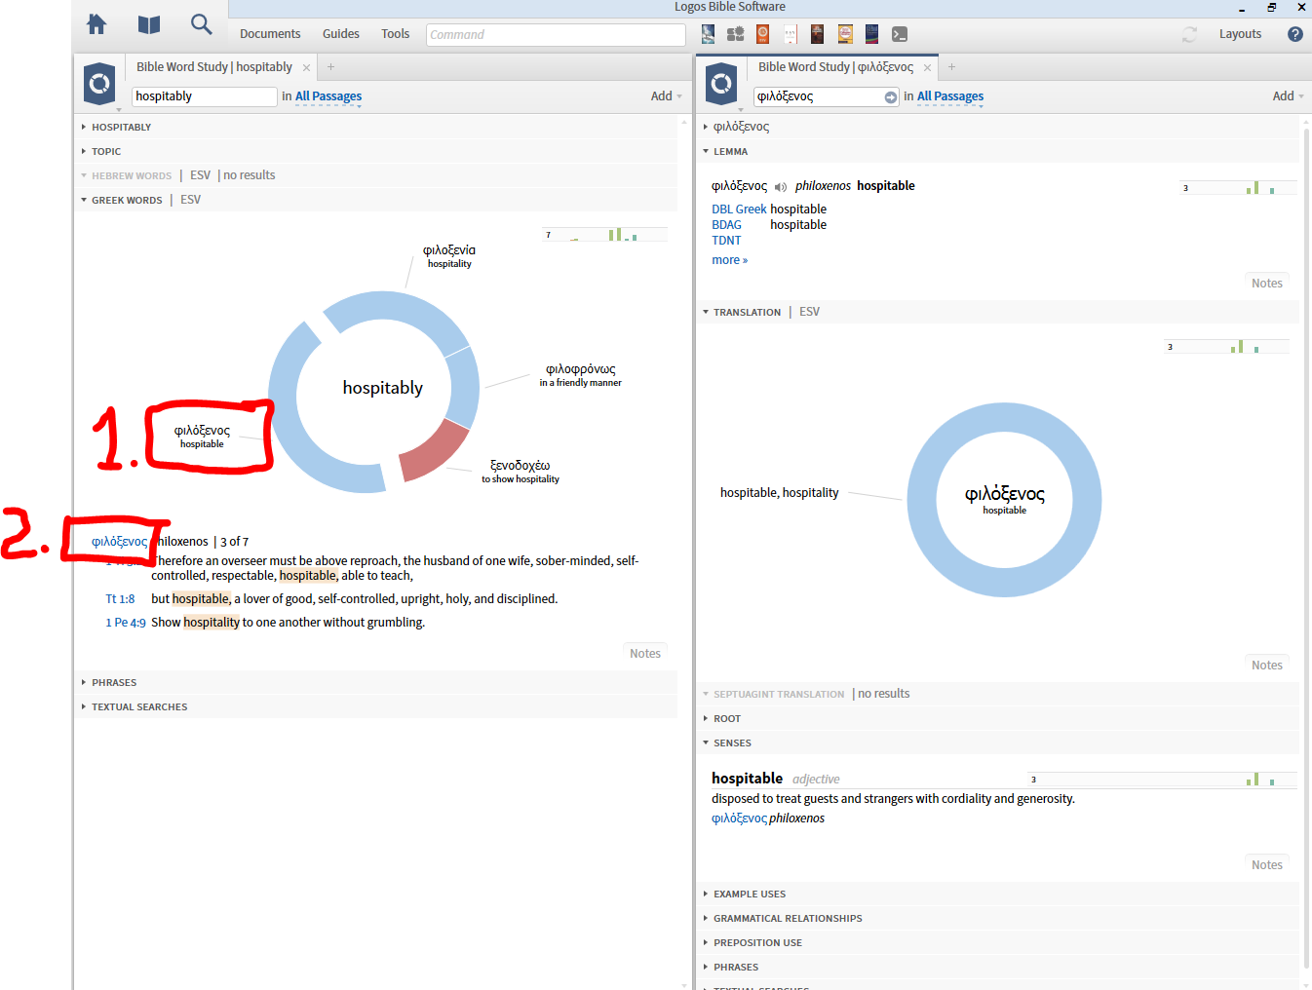Open TDNT lexicon link

click(726, 241)
